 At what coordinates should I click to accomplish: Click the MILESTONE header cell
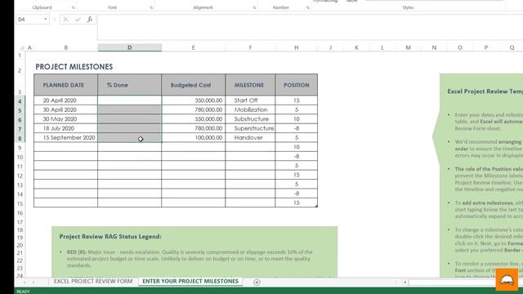pyautogui.click(x=250, y=85)
